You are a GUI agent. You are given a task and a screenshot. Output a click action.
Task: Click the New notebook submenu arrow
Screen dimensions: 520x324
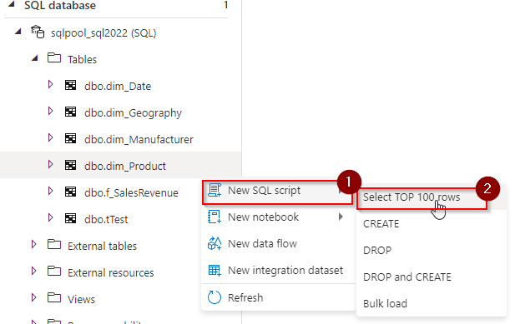341,217
